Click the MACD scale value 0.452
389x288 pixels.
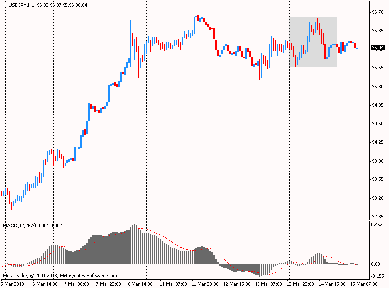tap(377, 225)
